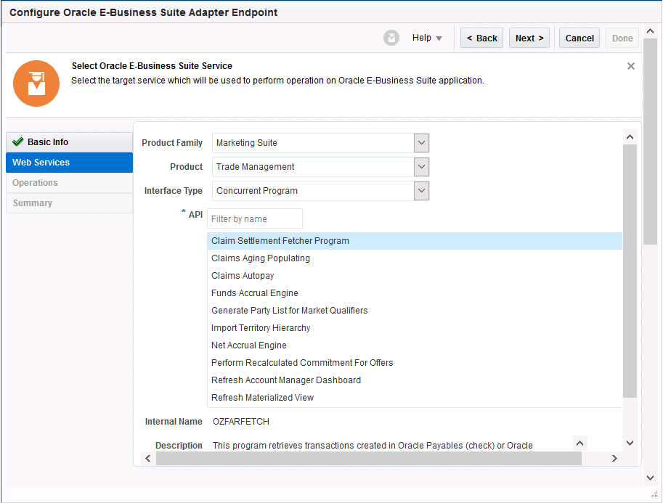Click the scroll-down arrow of the inner panel

pyautogui.click(x=630, y=443)
